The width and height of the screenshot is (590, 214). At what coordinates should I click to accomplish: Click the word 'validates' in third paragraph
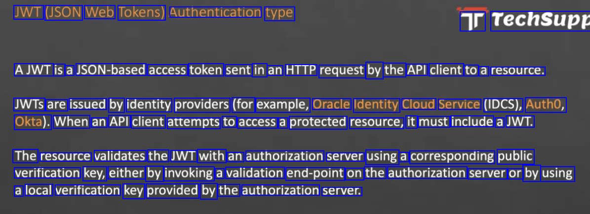(119, 156)
